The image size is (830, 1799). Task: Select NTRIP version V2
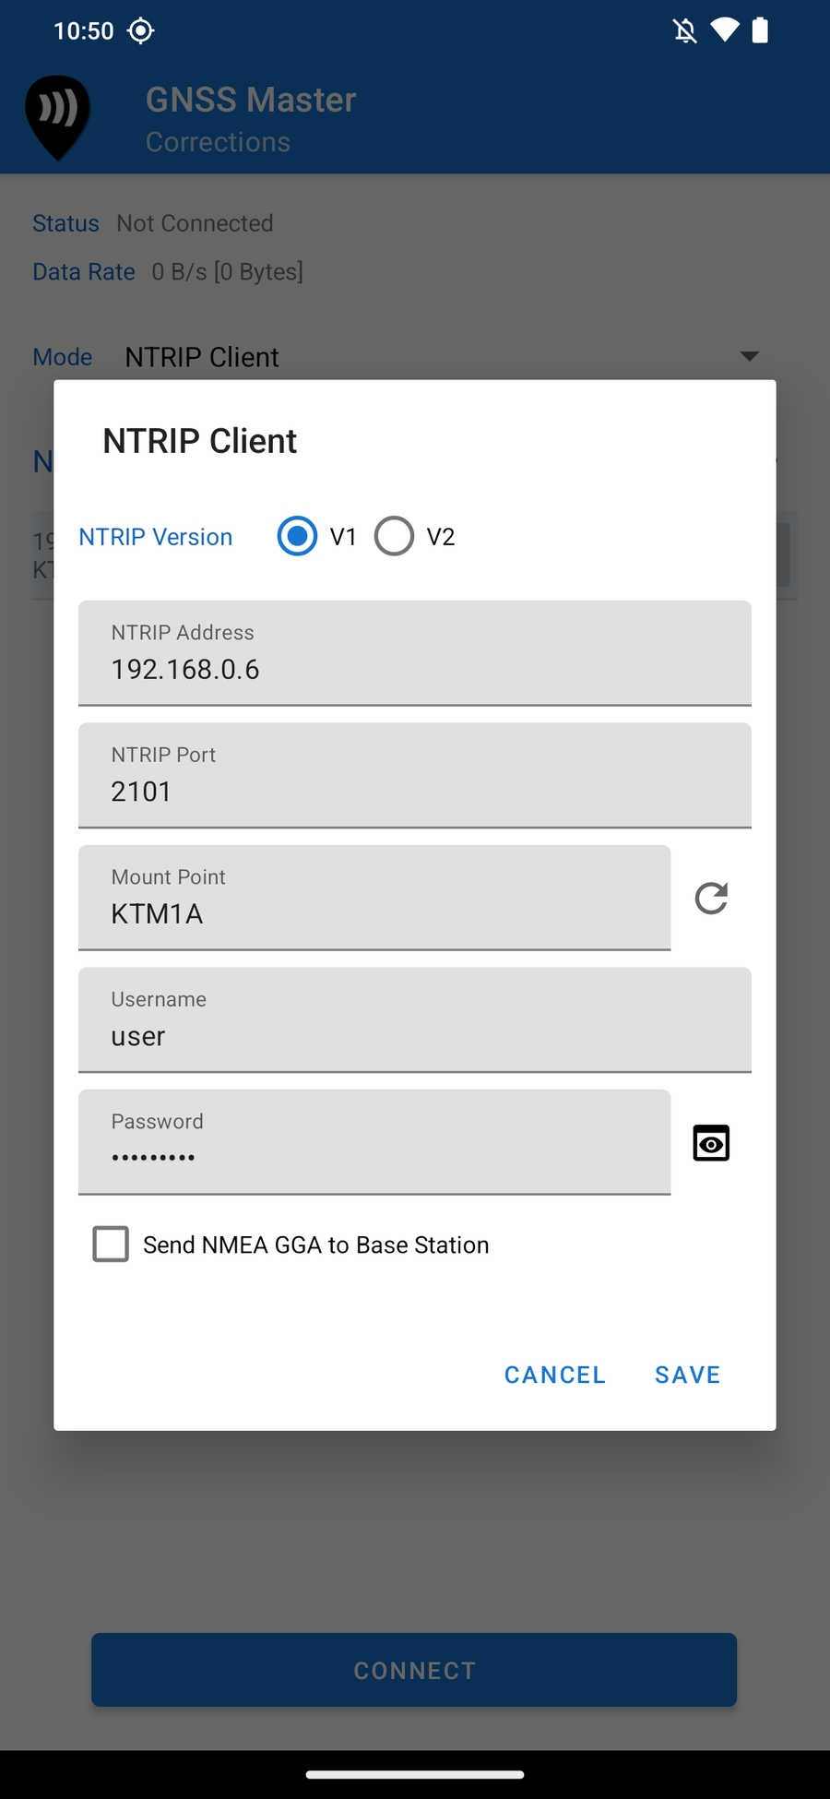pyautogui.click(x=395, y=536)
